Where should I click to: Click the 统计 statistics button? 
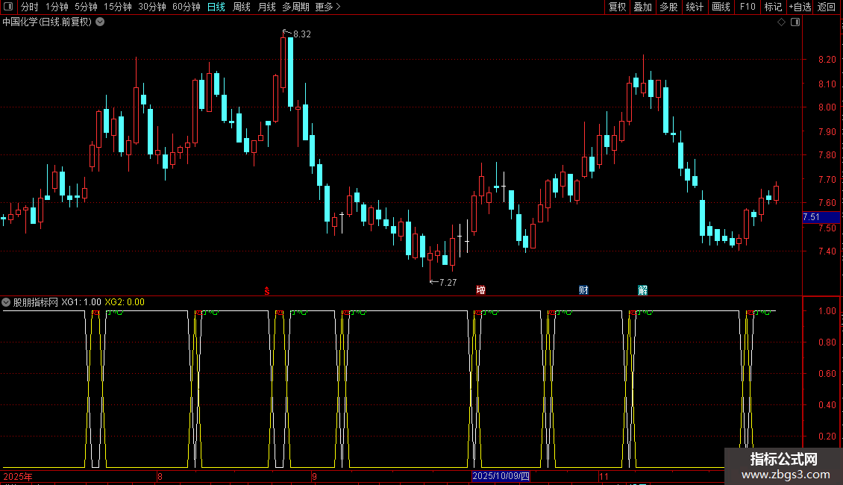695,7
